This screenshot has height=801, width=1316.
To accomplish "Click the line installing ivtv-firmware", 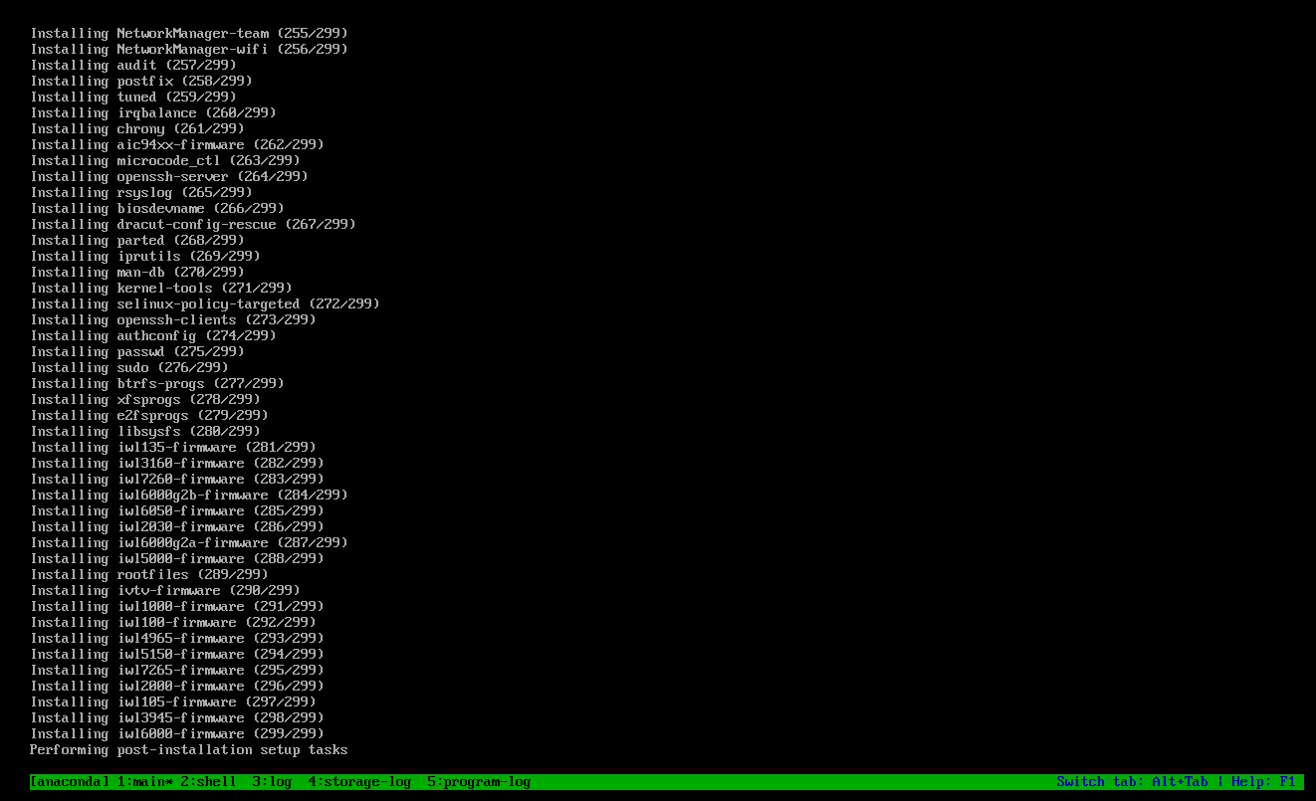I will (x=165, y=591).
